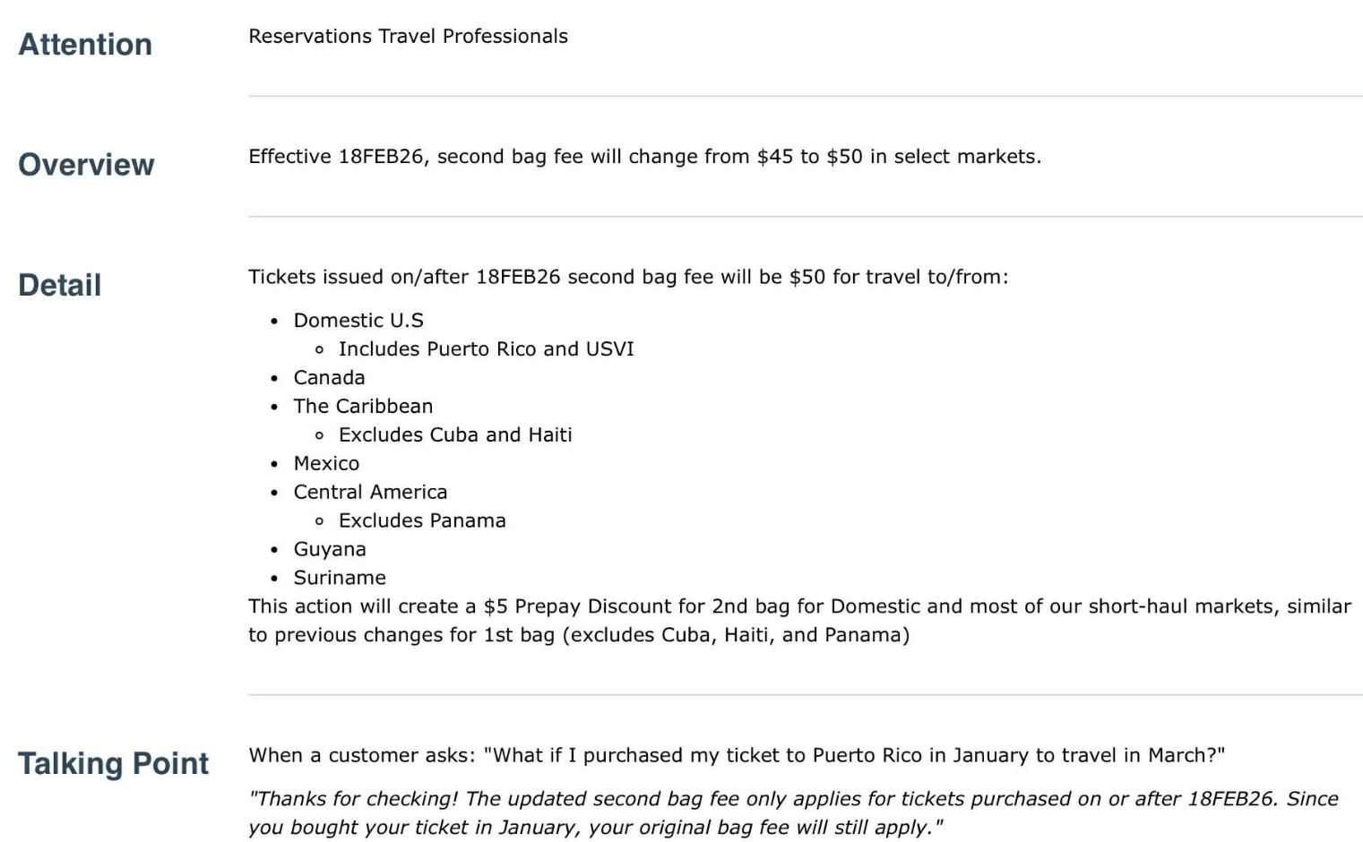The image size is (1363, 842).
Task: Click the Guyana bullet item
Action: [330, 550]
